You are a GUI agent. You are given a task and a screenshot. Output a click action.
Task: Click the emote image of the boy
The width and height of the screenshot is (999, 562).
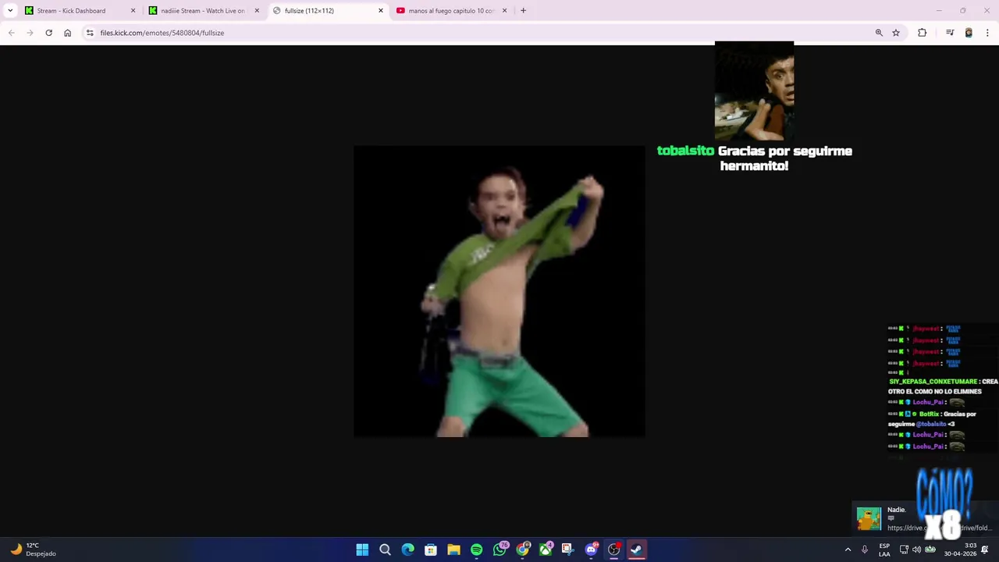[499, 291]
